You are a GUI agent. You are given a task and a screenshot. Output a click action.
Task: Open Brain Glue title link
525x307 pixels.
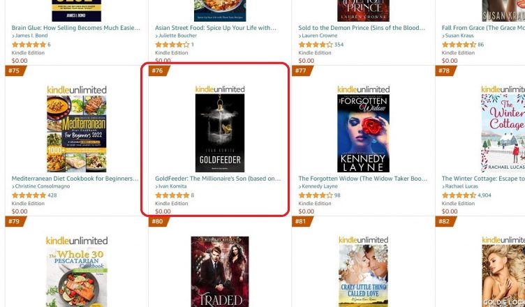pos(76,28)
